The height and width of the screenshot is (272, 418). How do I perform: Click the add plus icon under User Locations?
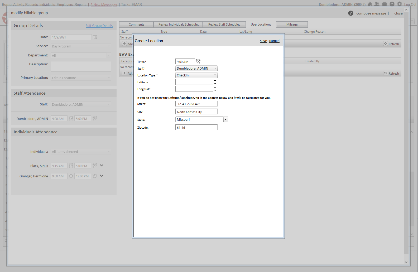click(x=124, y=44)
